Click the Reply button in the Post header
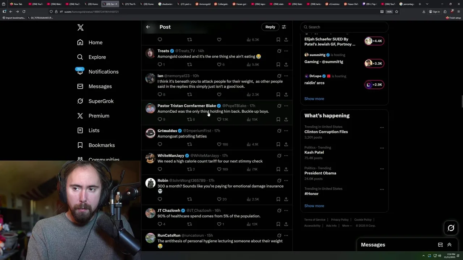 point(270,27)
